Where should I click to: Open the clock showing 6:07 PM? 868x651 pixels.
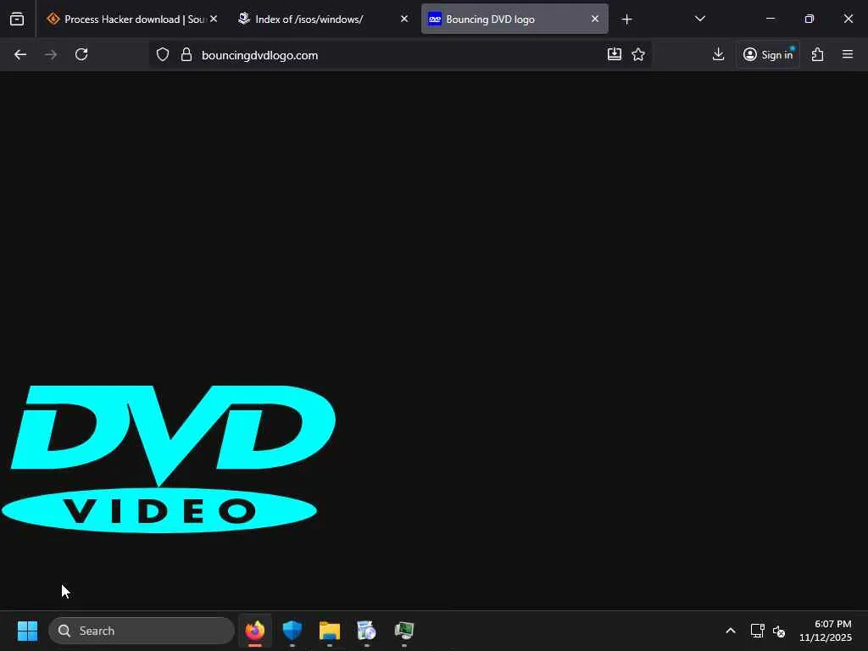[x=826, y=631]
